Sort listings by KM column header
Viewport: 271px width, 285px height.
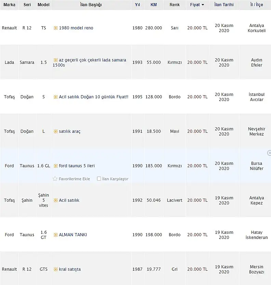153,5
